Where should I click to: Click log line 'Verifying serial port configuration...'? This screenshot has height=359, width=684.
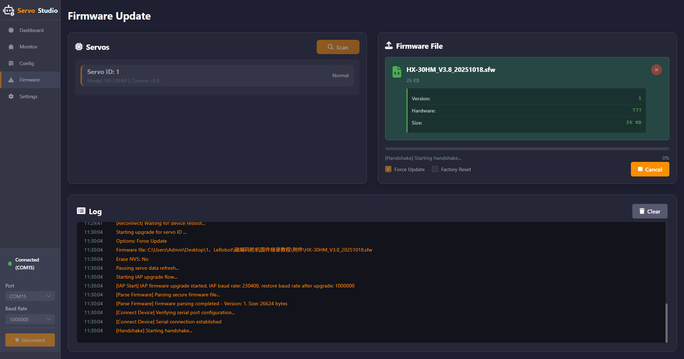(175, 312)
